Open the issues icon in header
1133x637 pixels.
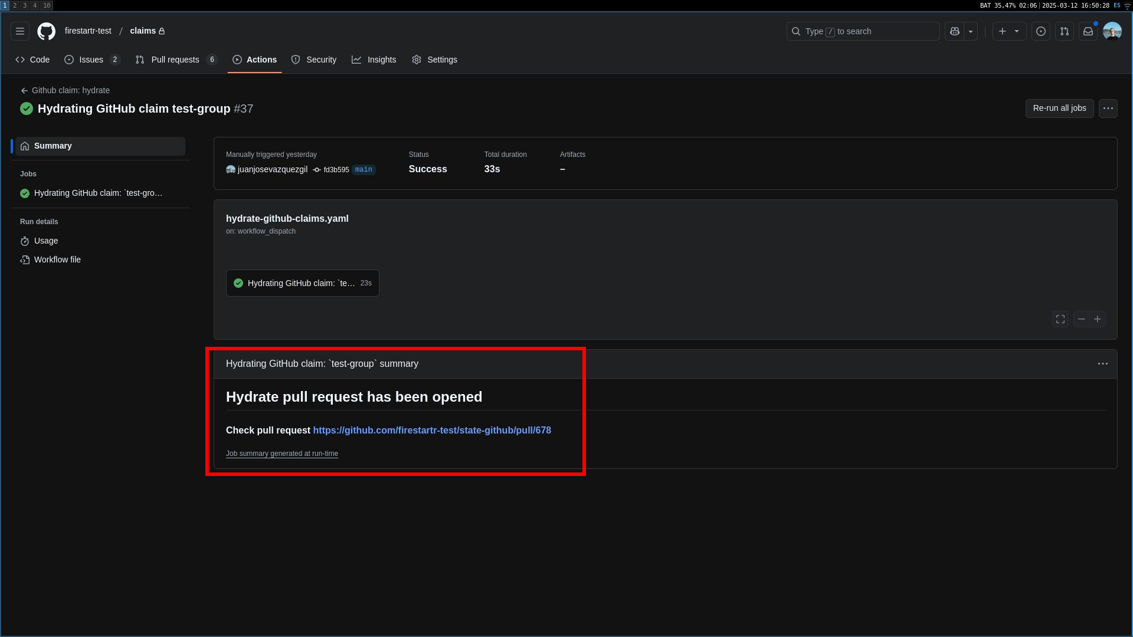pos(1041,31)
